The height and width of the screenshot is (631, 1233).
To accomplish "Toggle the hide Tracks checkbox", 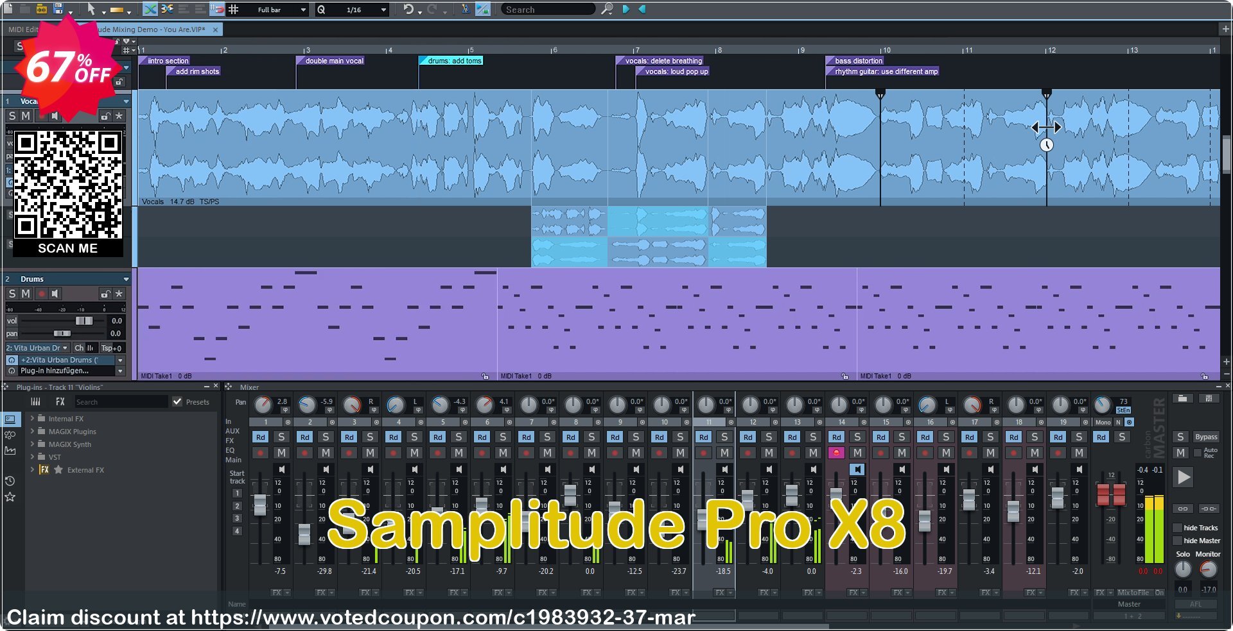I will [1177, 528].
